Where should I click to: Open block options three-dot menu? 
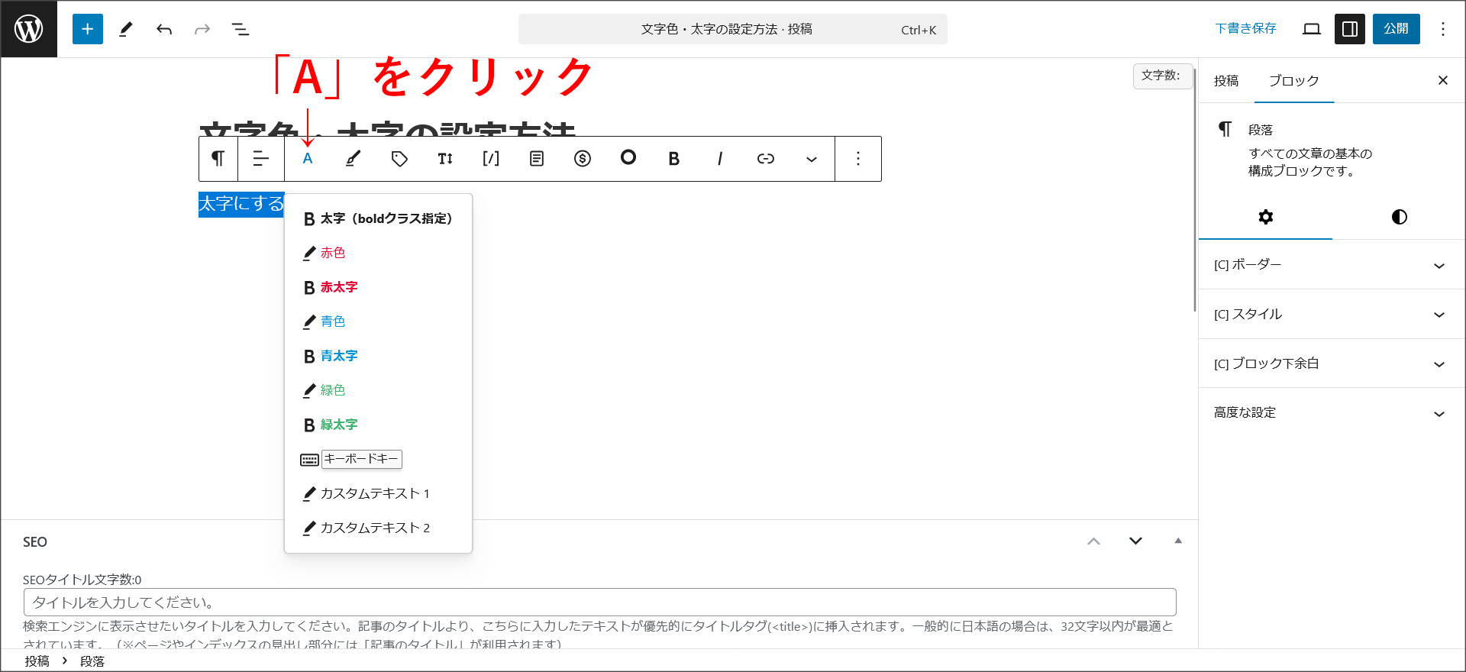click(858, 159)
